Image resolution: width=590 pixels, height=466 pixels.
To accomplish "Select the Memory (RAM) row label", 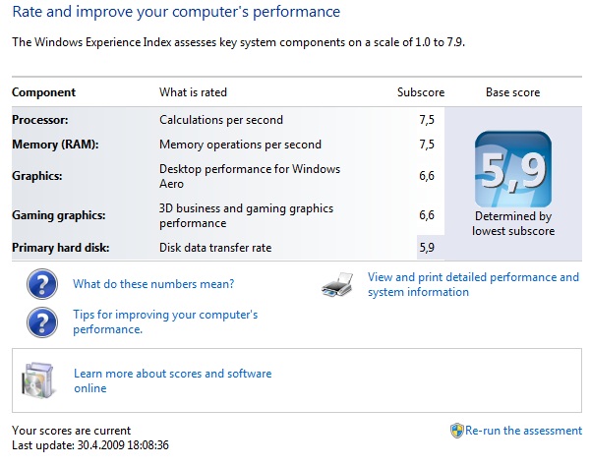I will (x=55, y=145).
